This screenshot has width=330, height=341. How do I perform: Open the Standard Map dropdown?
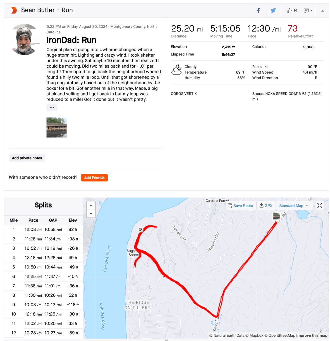click(x=293, y=205)
